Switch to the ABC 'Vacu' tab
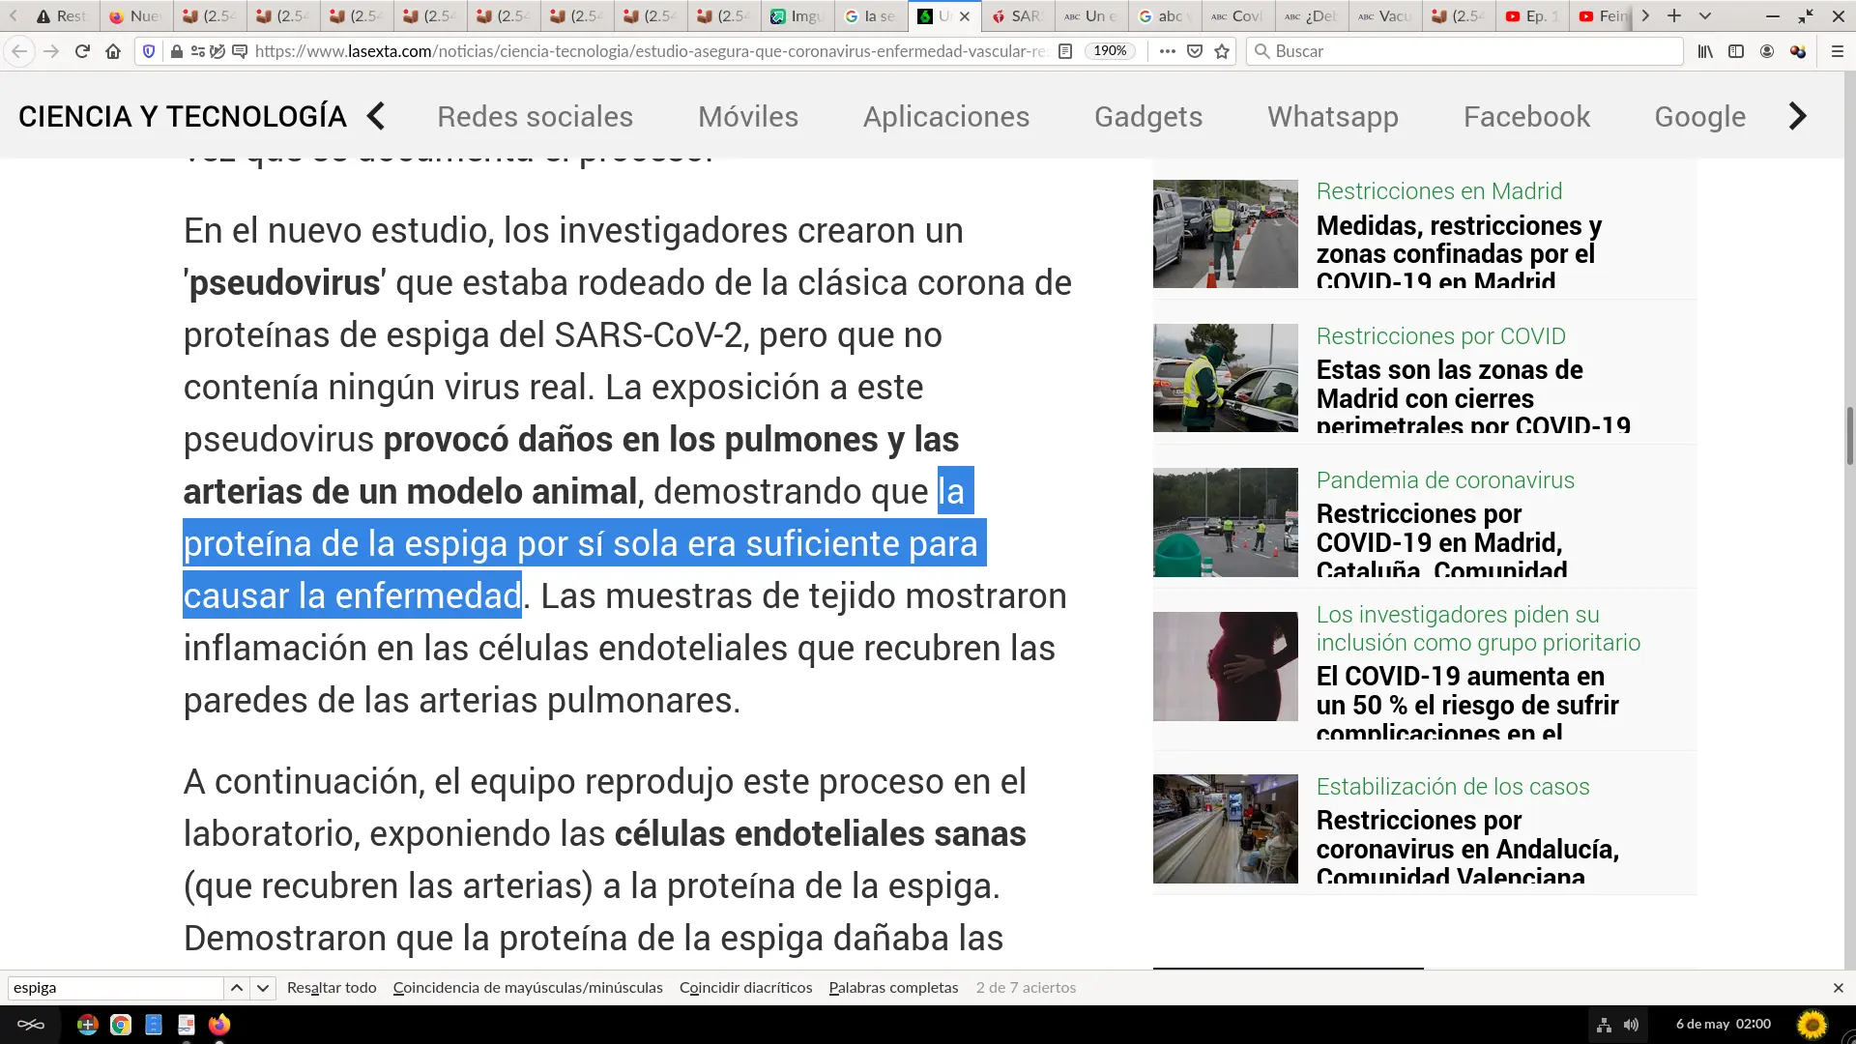The width and height of the screenshot is (1856, 1044). pyautogui.click(x=1384, y=15)
